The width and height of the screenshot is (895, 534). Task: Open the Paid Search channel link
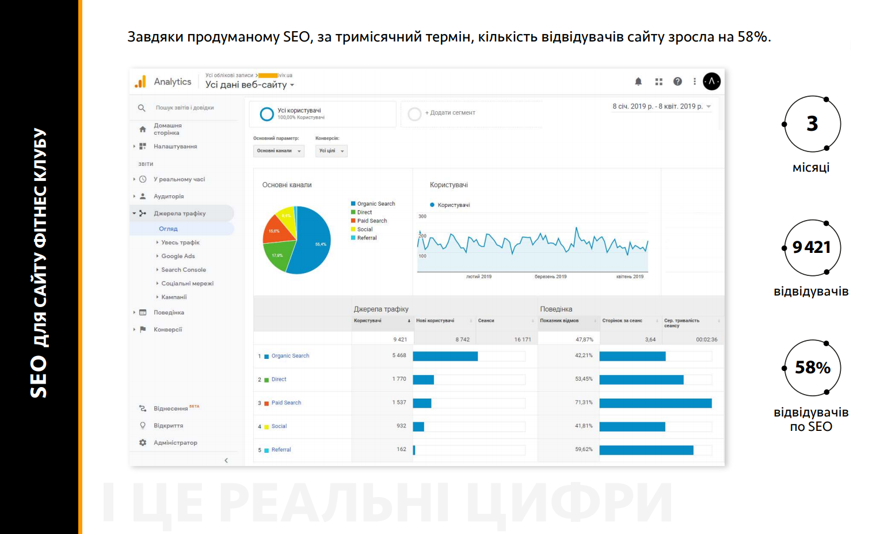(x=286, y=403)
